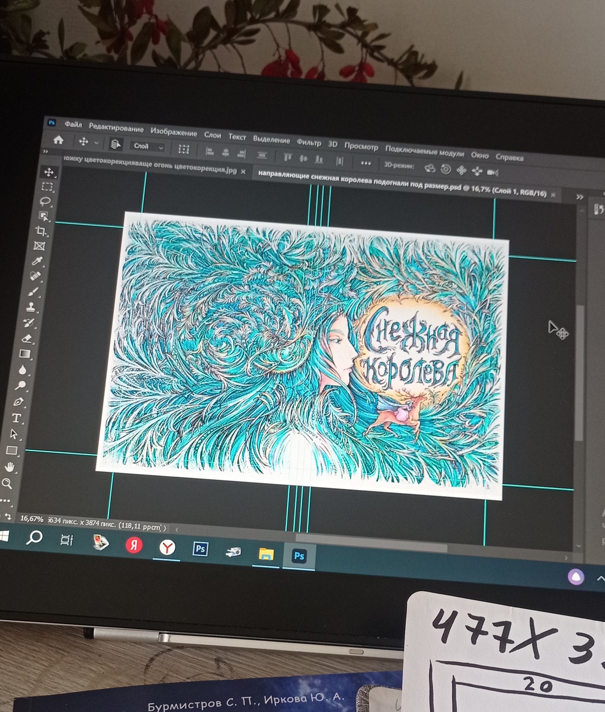Select the Blur tool

pyautogui.click(x=23, y=369)
